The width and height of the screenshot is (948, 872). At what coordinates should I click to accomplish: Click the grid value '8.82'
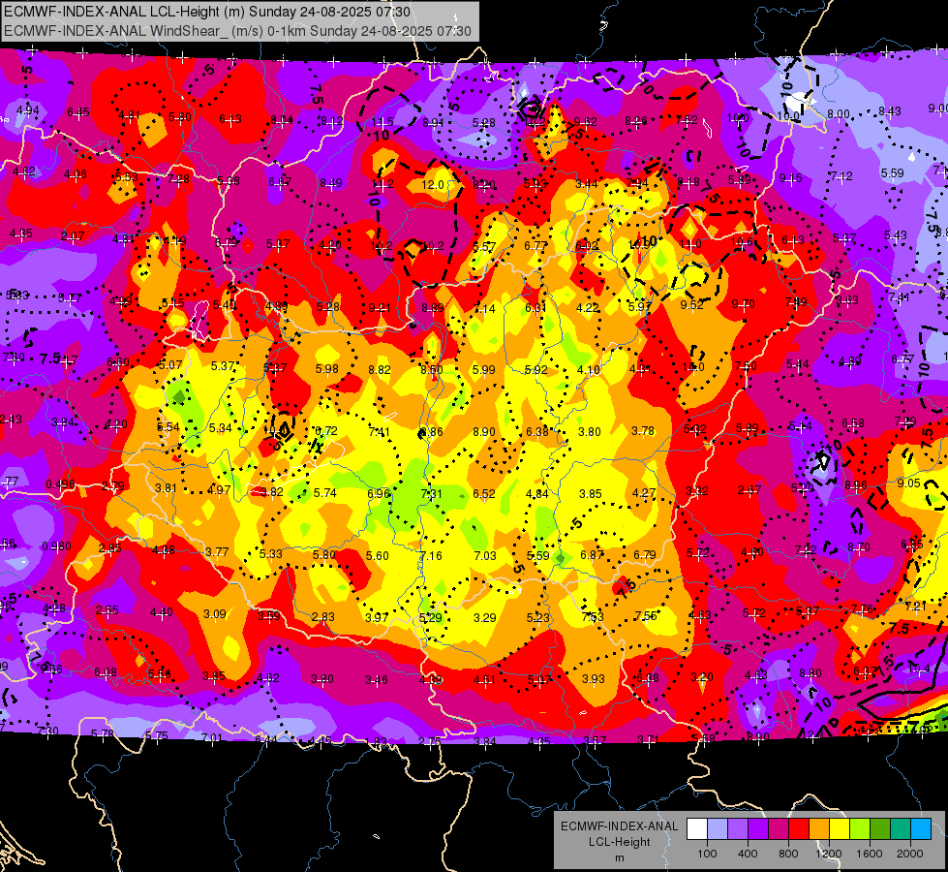click(379, 370)
